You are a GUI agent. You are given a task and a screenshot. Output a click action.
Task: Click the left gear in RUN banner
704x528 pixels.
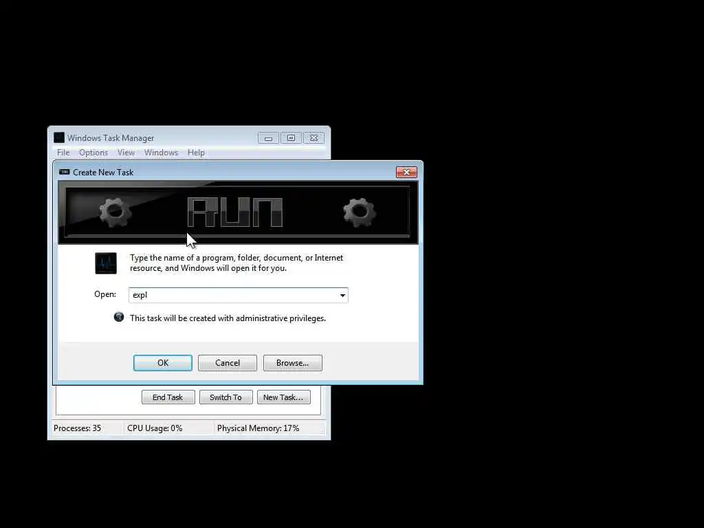[x=115, y=212]
